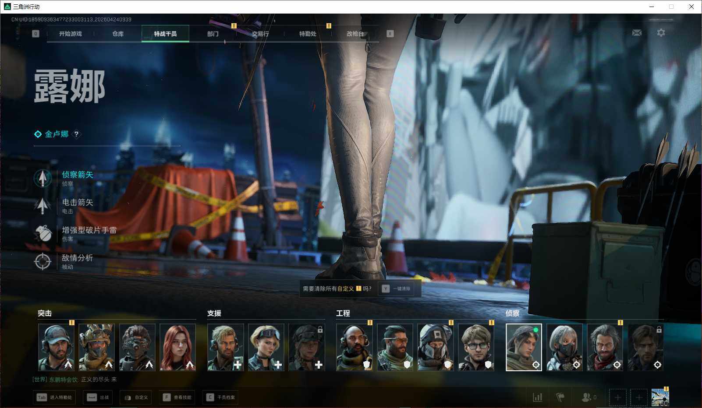The width and height of the screenshot is (702, 408).
Task: Select the 侦察箭矢 skill icon
Action: (x=43, y=178)
